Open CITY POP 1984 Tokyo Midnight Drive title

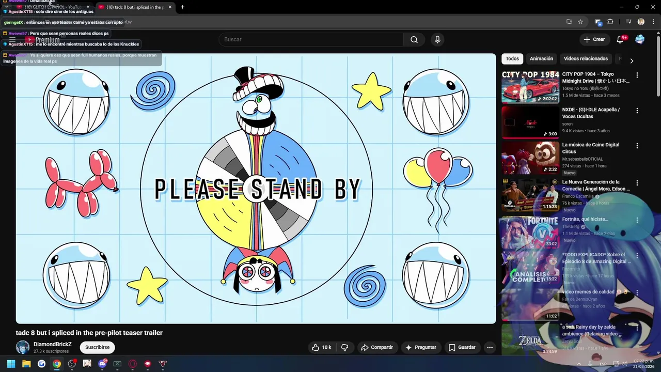(596, 78)
